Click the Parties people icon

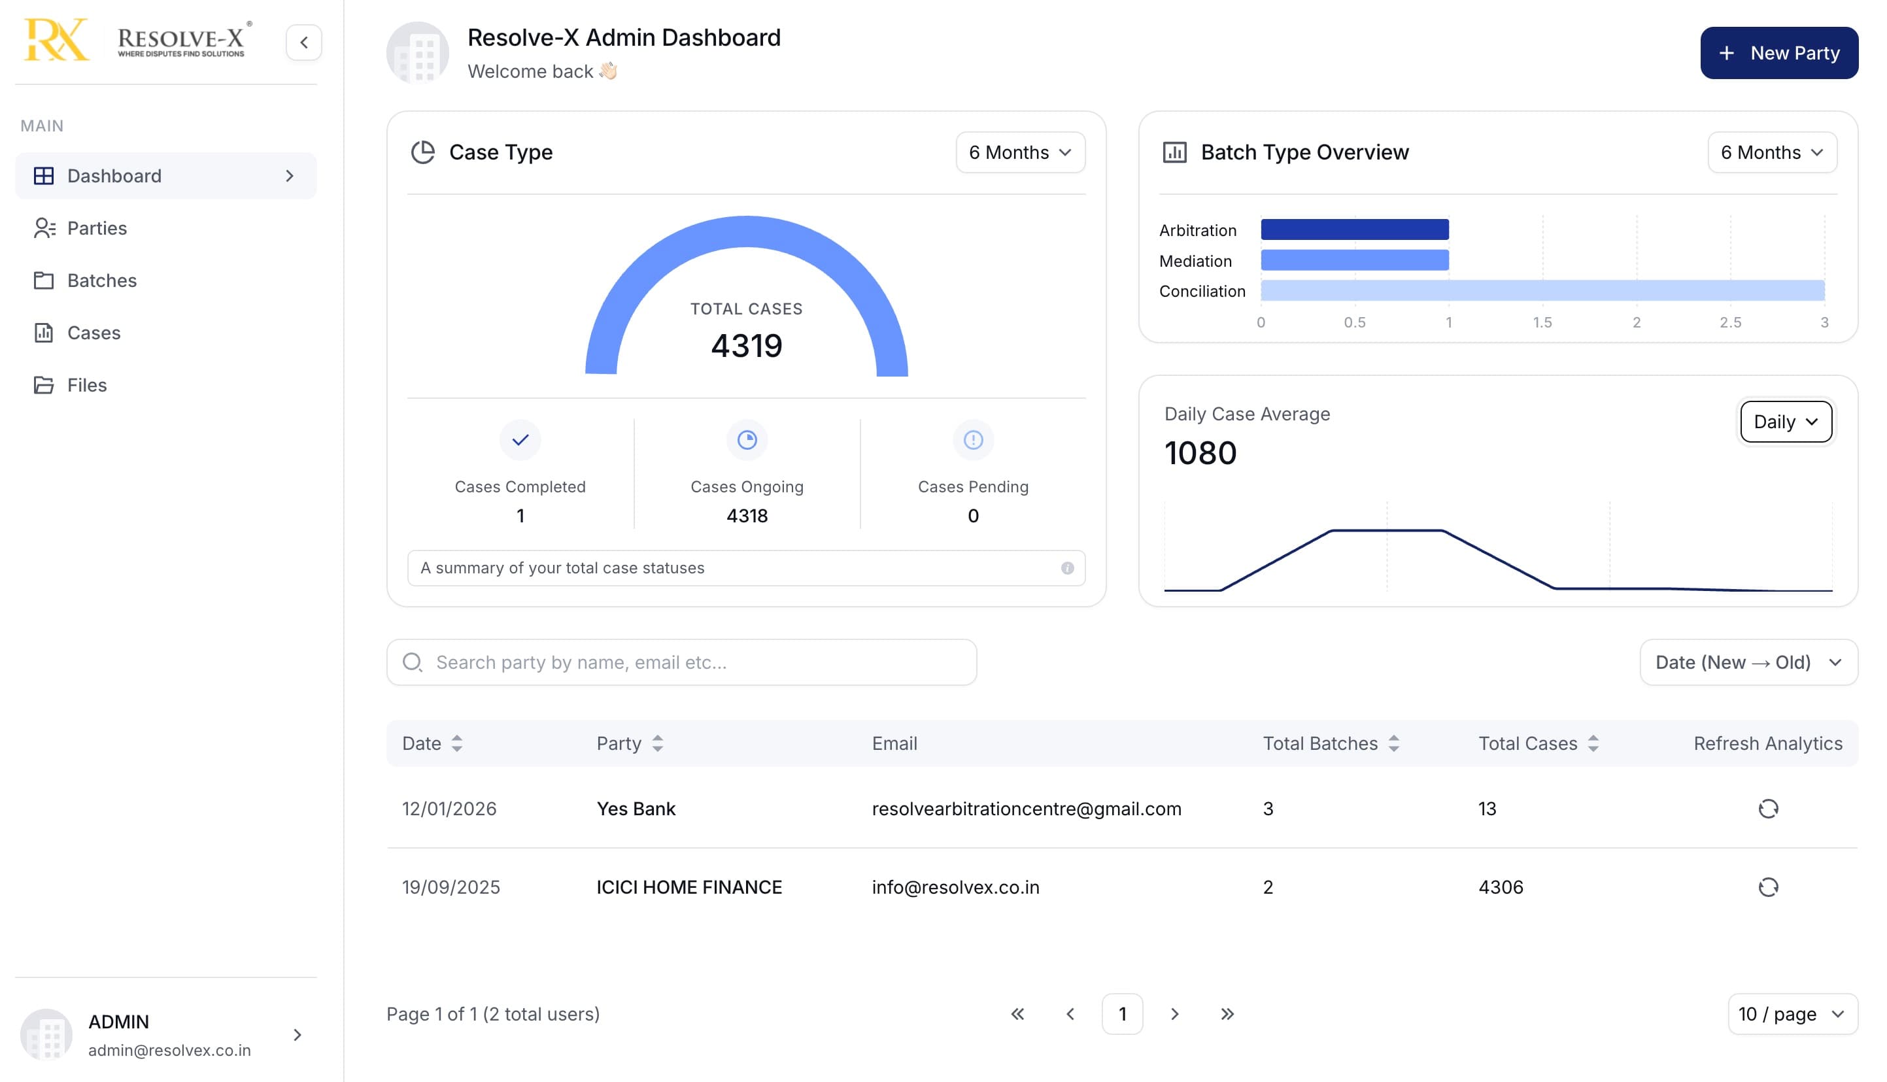[44, 228]
